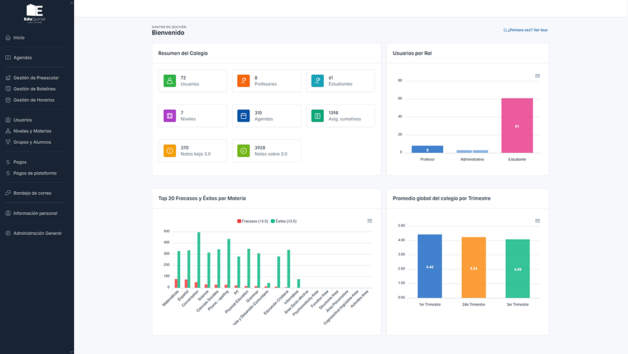
Task: Click the EduQuiriat logo
Action: click(x=35, y=13)
